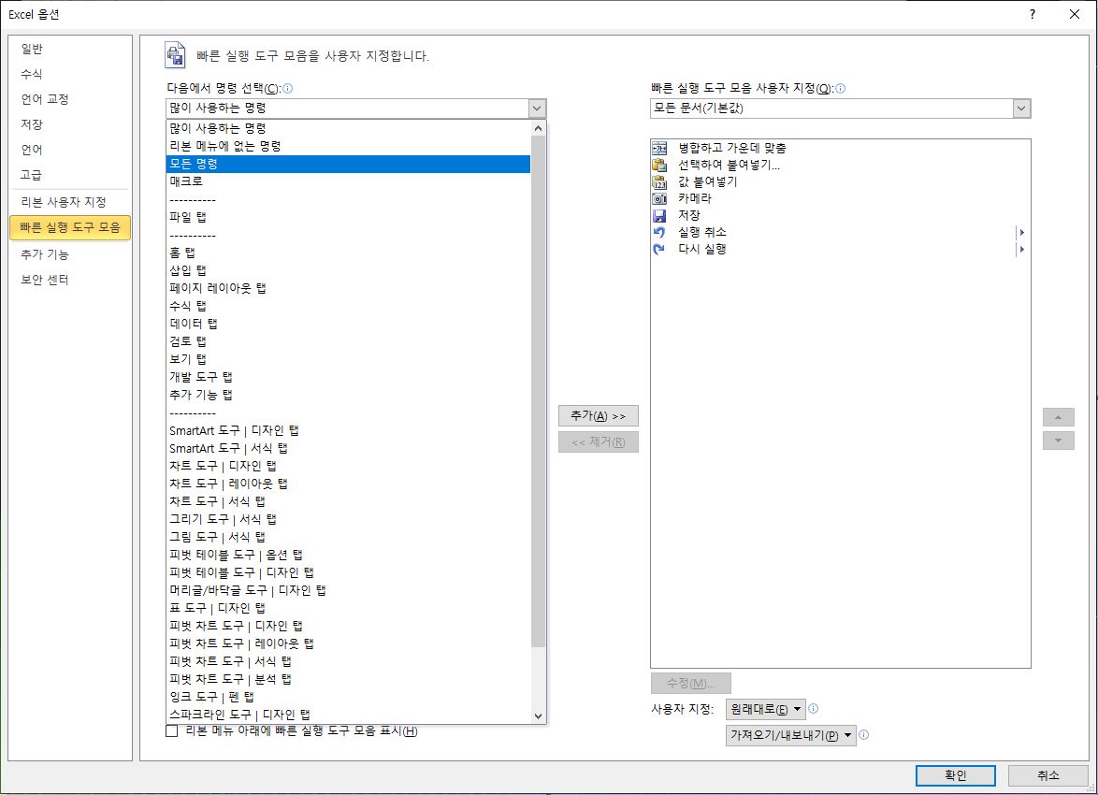Select 보기 탭 option
The image size is (1098, 795).
(x=348, y=359)
